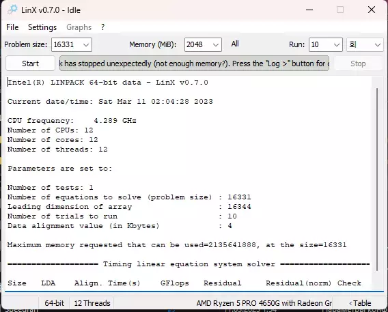388x312 pixels.
Task: Open the File menu
Action: pos(12,27)
